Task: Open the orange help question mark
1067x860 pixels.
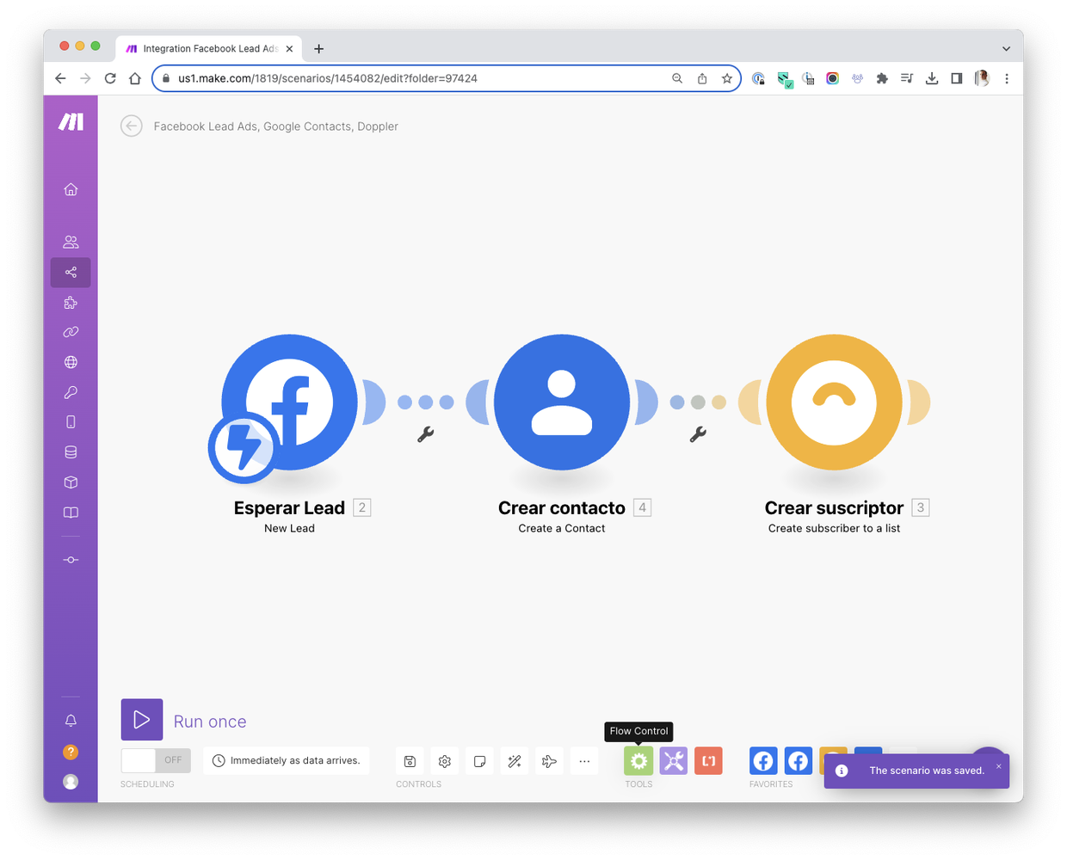Action: point(71,752)
